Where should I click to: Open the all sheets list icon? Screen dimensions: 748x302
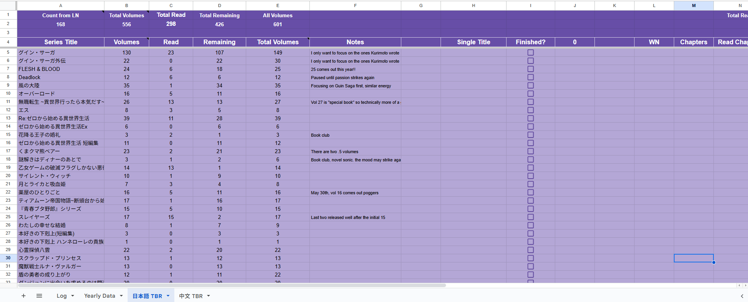pos(39,296)
